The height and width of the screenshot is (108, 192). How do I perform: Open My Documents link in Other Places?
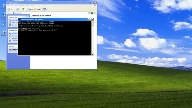(13, 36)
